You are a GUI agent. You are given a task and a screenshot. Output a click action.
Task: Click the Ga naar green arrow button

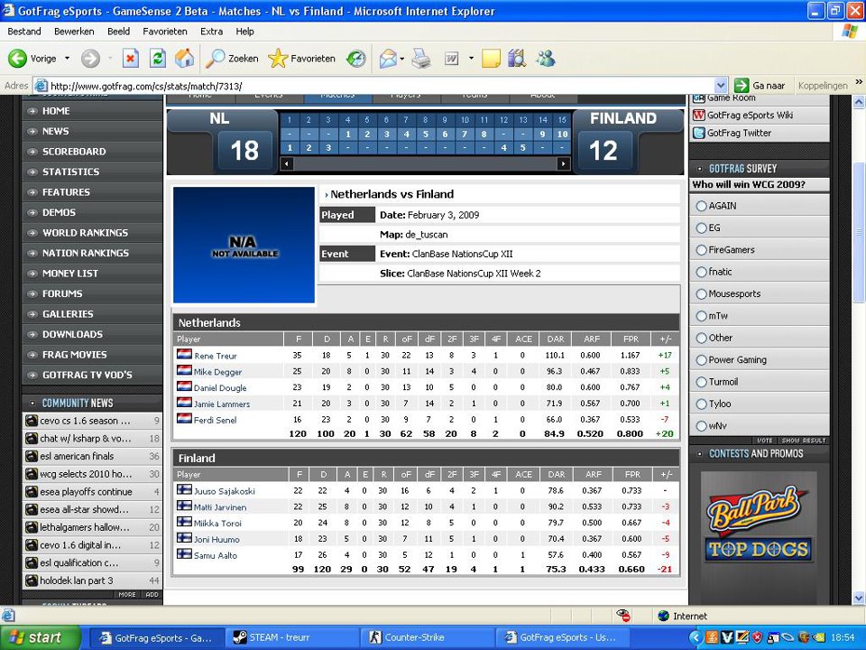(x=742, y=86)
